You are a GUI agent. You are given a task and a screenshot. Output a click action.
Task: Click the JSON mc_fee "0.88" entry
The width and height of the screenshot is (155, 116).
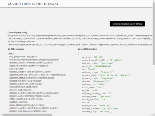pyautogui.click(x=91, y=90)
